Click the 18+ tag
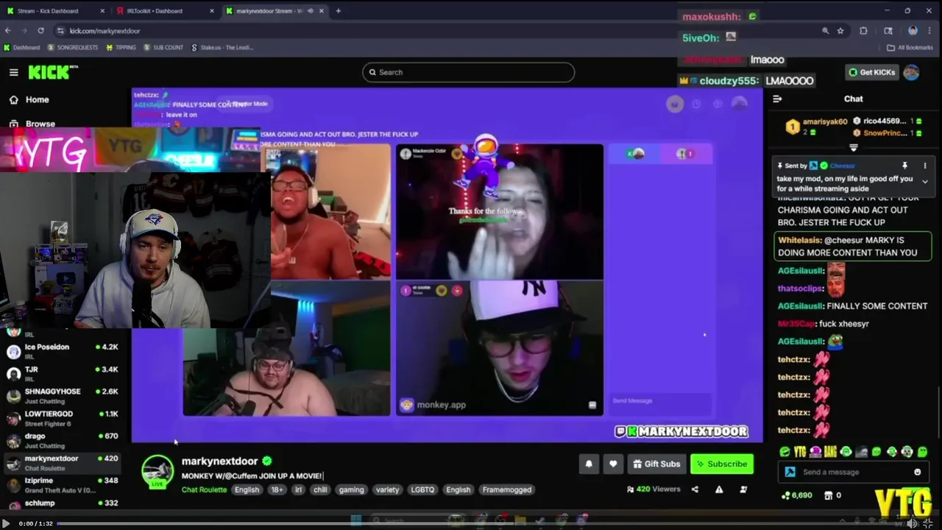Image resolution: width=942 pixels, height=530 pixels. pyautogui.click(x=277, y=490)
